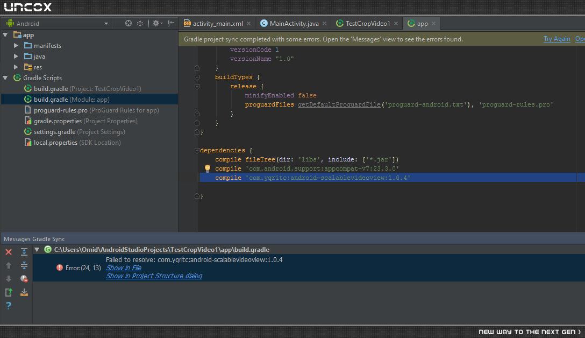
Task: Collapse all project tree nodes icon
Action: pyautogui.click(x=140, y=23)
